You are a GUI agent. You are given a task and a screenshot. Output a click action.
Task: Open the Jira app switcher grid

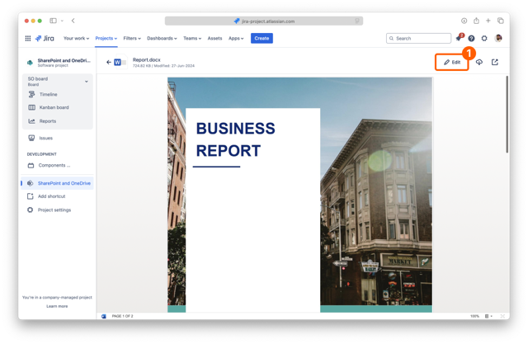tap(27, 38)
